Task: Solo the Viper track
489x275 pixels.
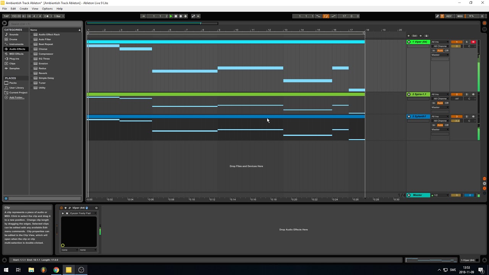Action: 466,42
